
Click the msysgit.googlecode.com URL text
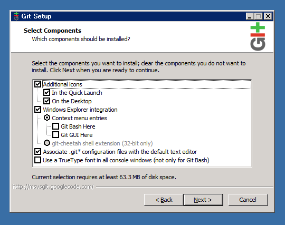coord(53,187)
